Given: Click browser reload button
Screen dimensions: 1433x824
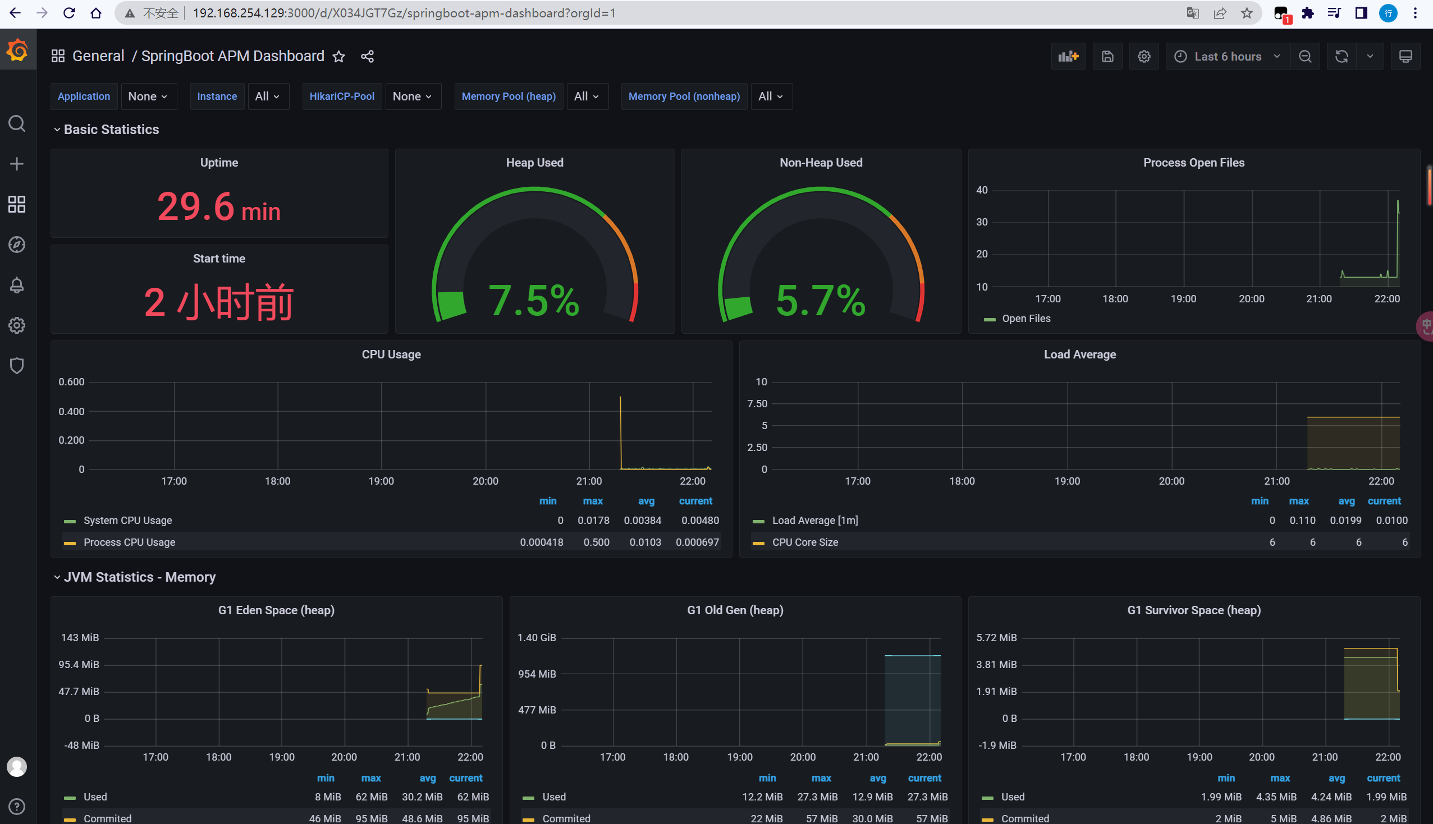Looking at the screenshot, I should (x=69, y=13).
